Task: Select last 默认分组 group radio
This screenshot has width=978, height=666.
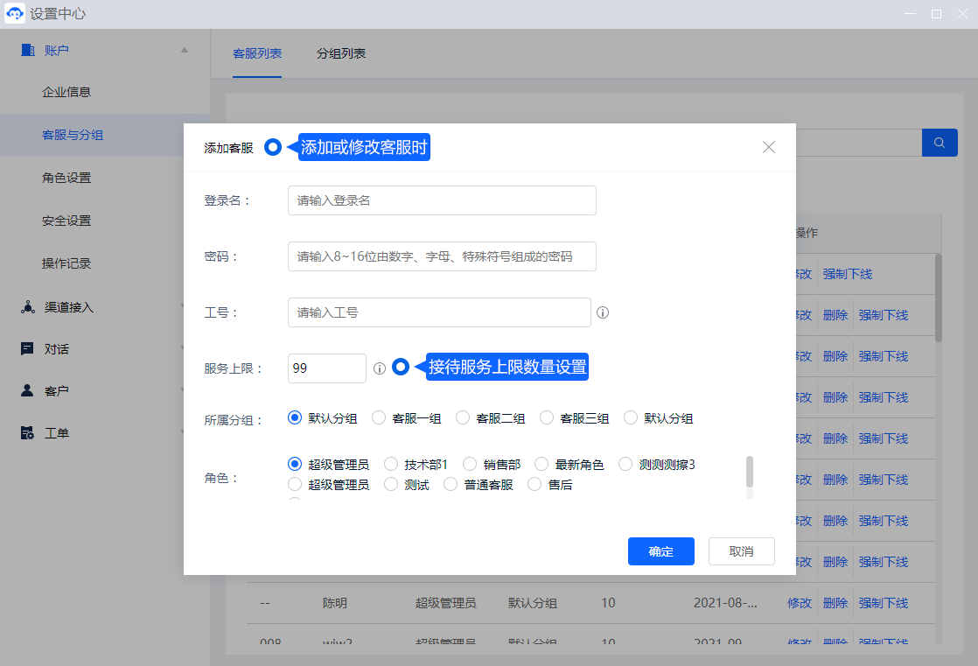Action: coord(631,417)
